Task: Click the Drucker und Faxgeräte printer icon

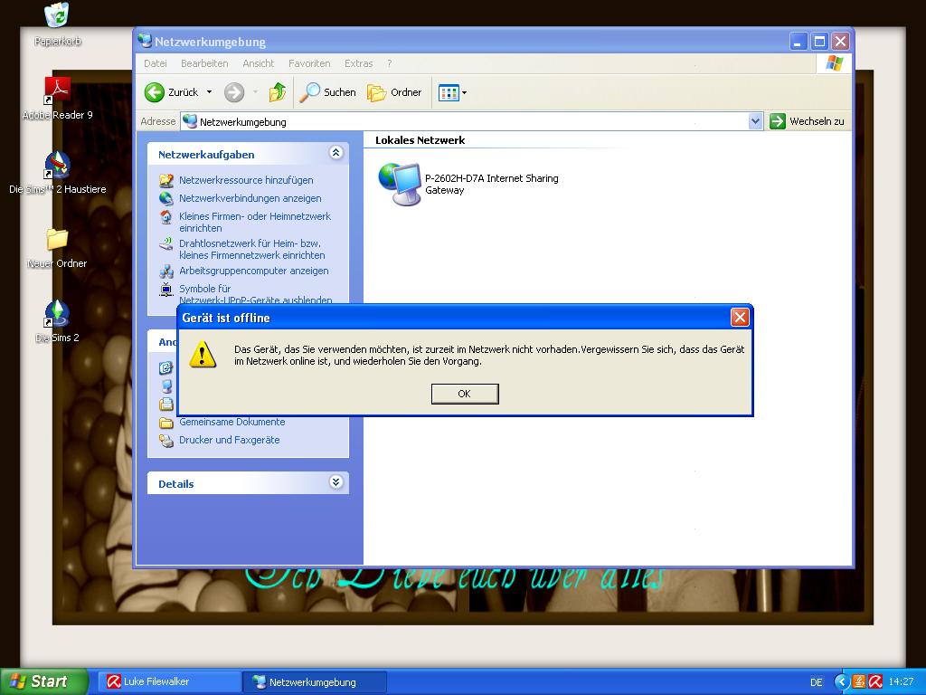Action: [166, 441]
